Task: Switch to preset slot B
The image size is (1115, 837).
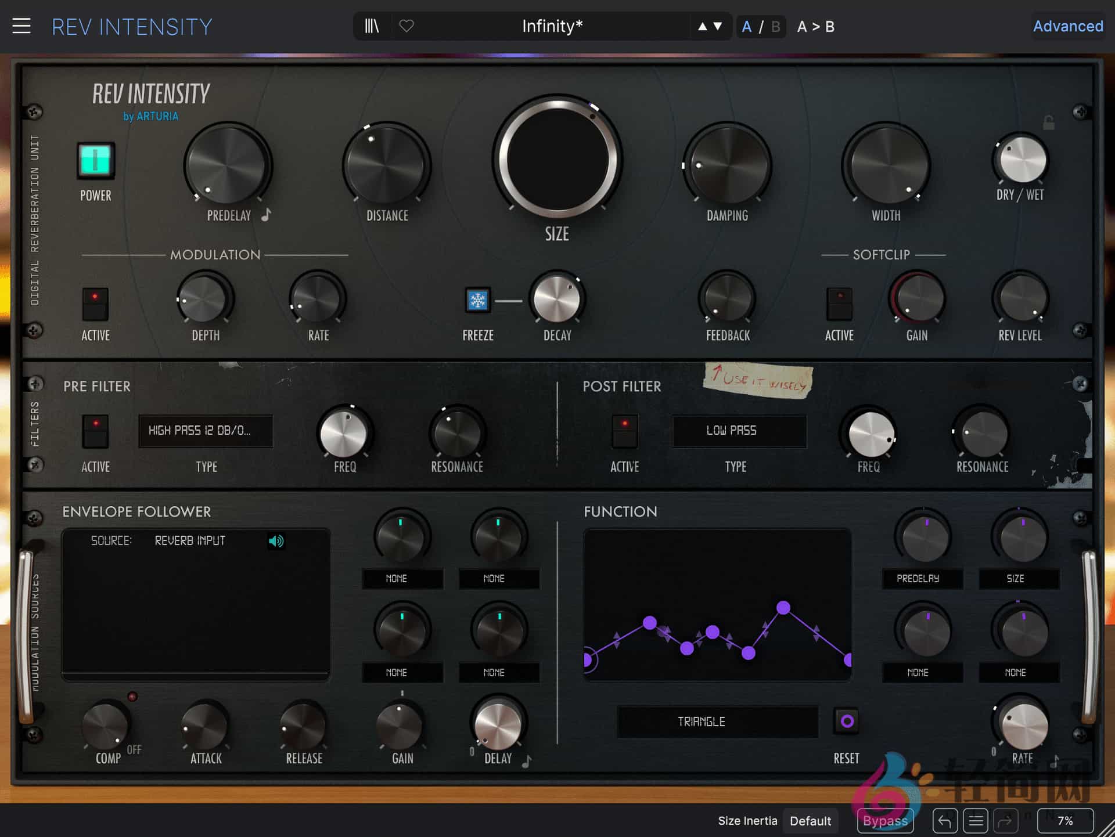Action: tap(774, 26)
